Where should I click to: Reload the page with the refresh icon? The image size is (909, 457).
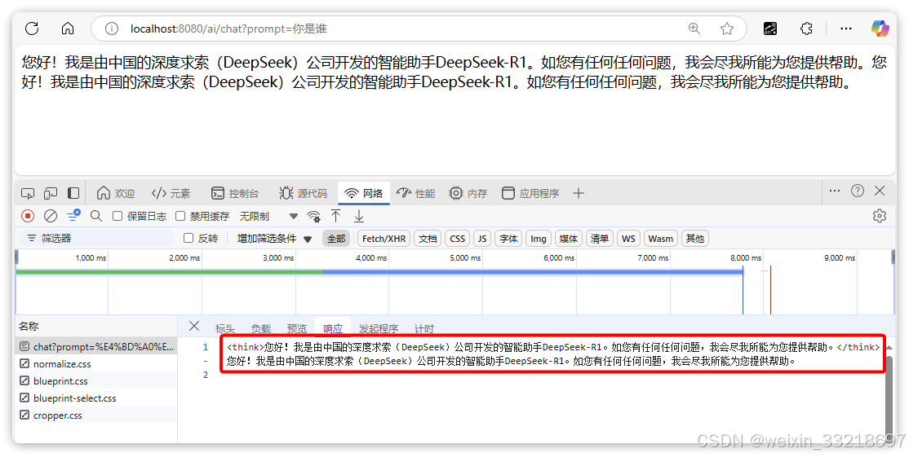coord(32,29)
